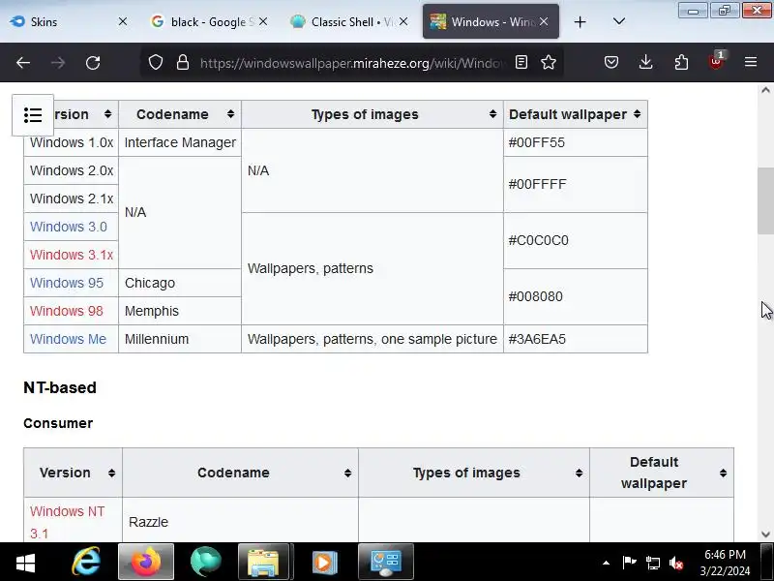Viewport: 774px width, 581px height.
Task: Reload the current page
Action: tap(93, 63)
